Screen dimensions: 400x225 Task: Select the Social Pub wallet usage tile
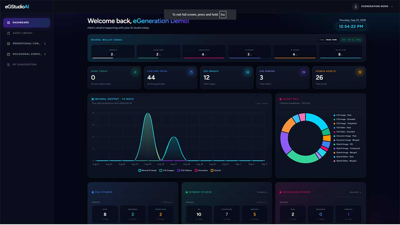(x=340, y=52)
